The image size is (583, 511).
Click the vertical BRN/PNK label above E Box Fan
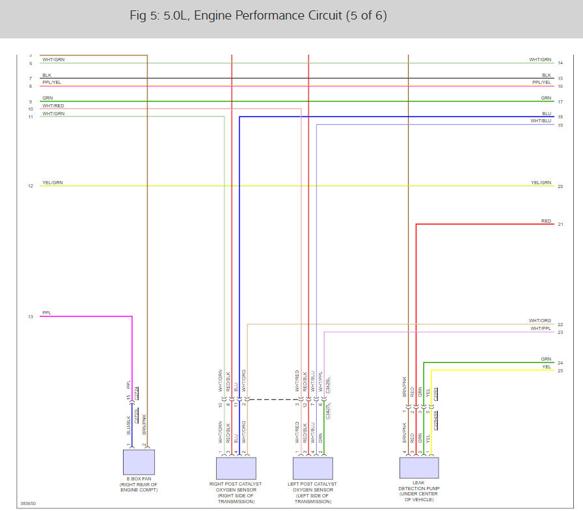tap(144, 424)
